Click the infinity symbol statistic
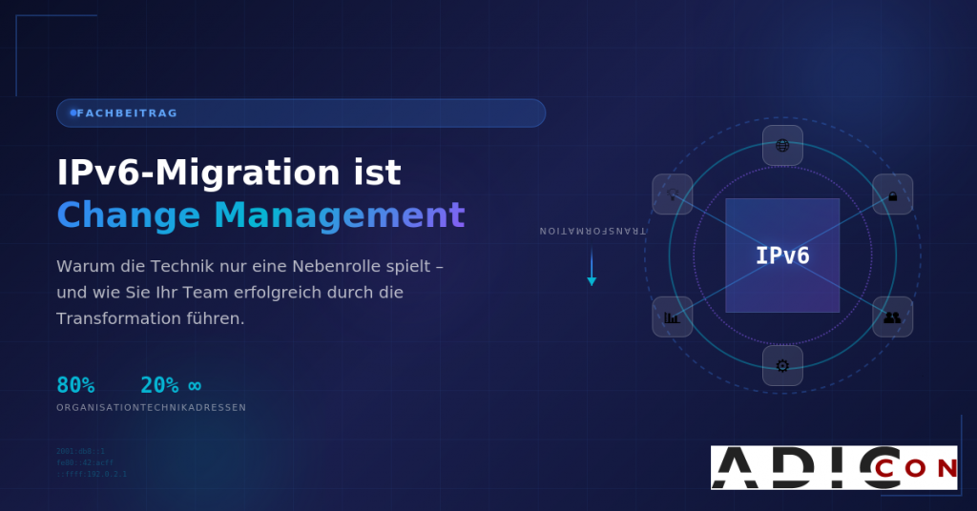Image resolution: width=977 pixels, height=511 pixels. (x=195, y=385)
